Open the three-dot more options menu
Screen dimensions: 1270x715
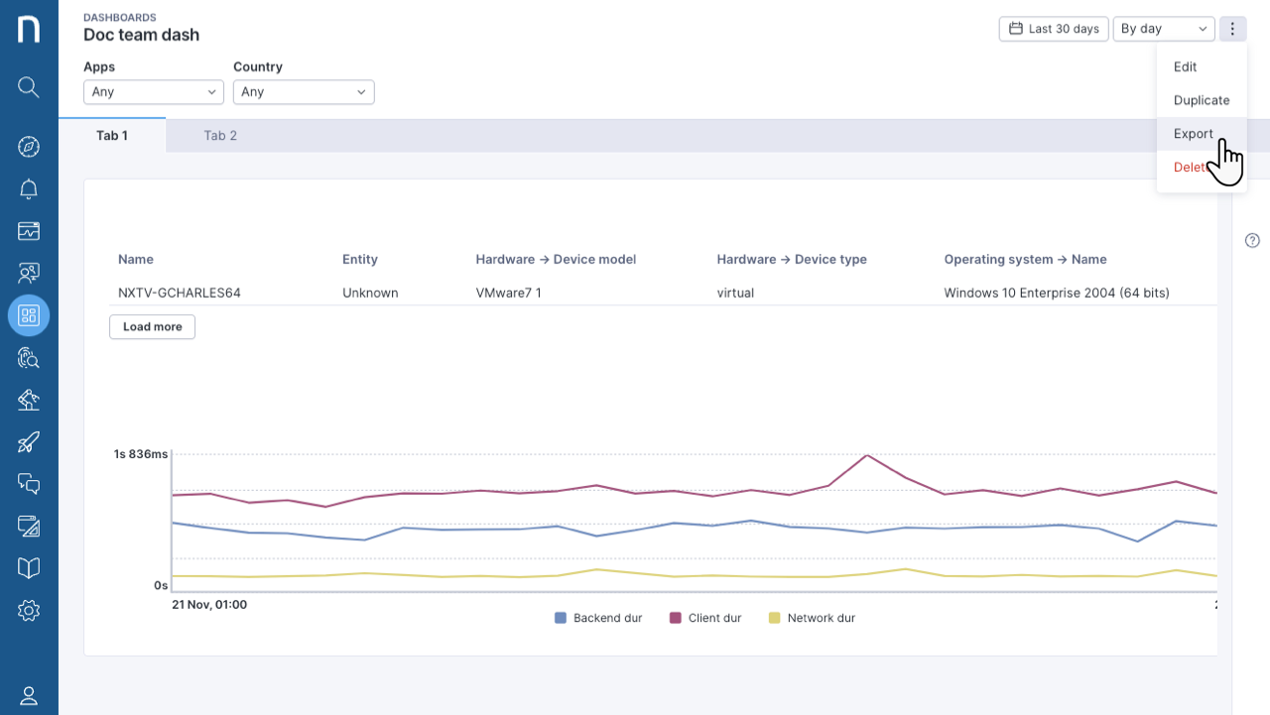tap(1232, 29)
